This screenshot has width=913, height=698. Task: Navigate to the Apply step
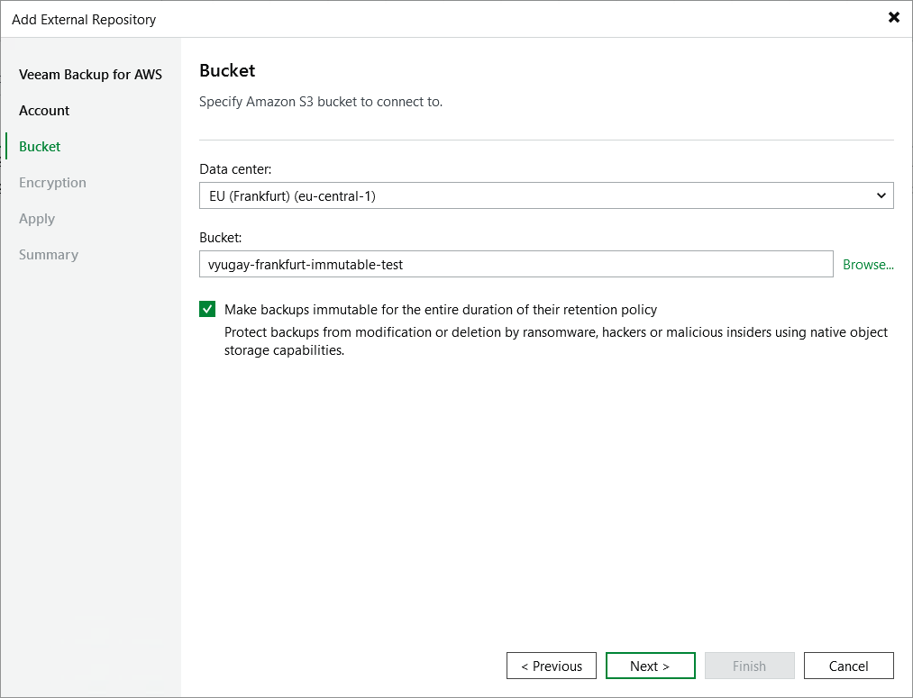tap(37, 218)
